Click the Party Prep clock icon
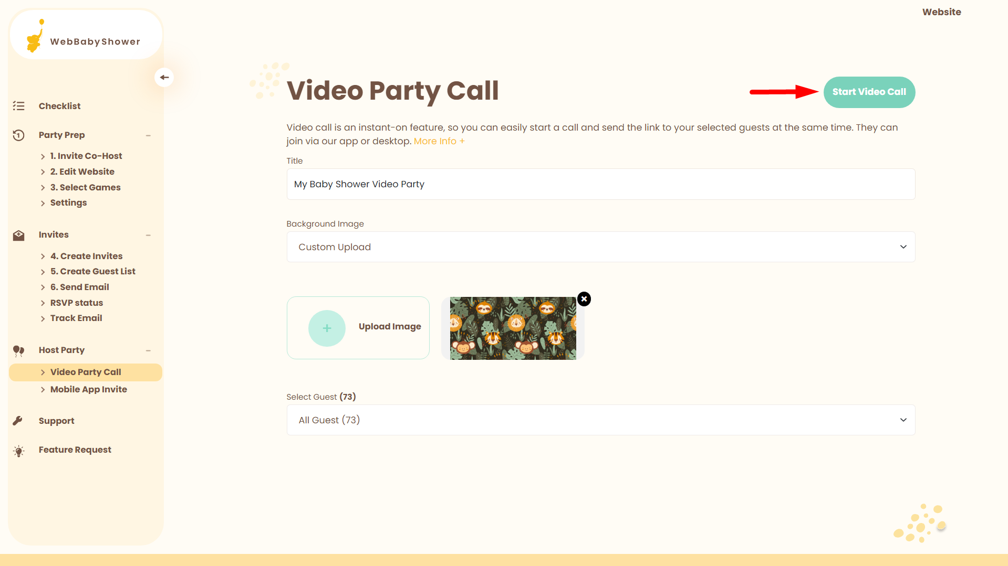1008x566 pixels. (19, 135)
